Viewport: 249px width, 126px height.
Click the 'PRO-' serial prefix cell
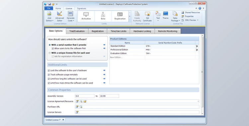click(170, 50)
